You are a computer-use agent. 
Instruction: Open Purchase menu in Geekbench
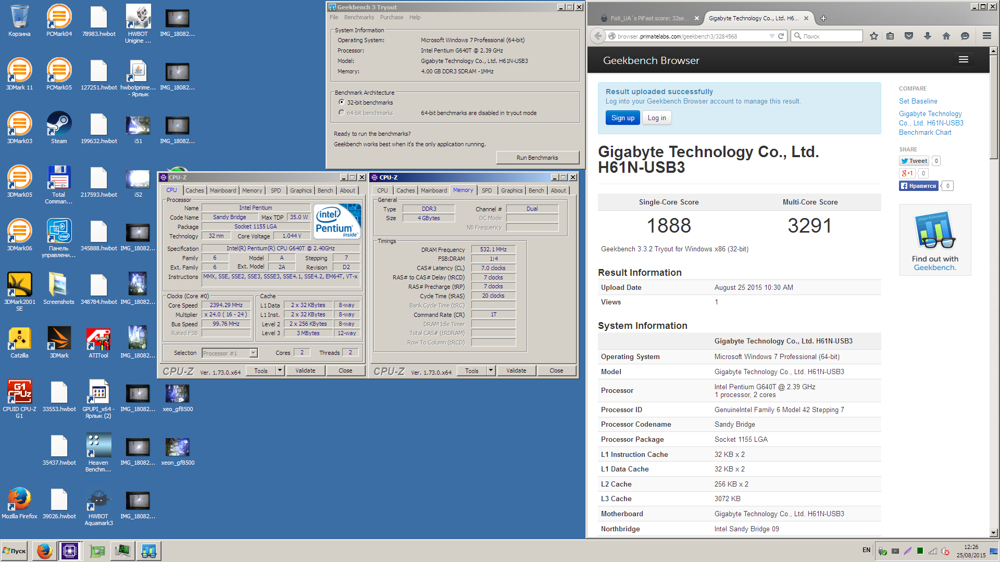[392, 17]
